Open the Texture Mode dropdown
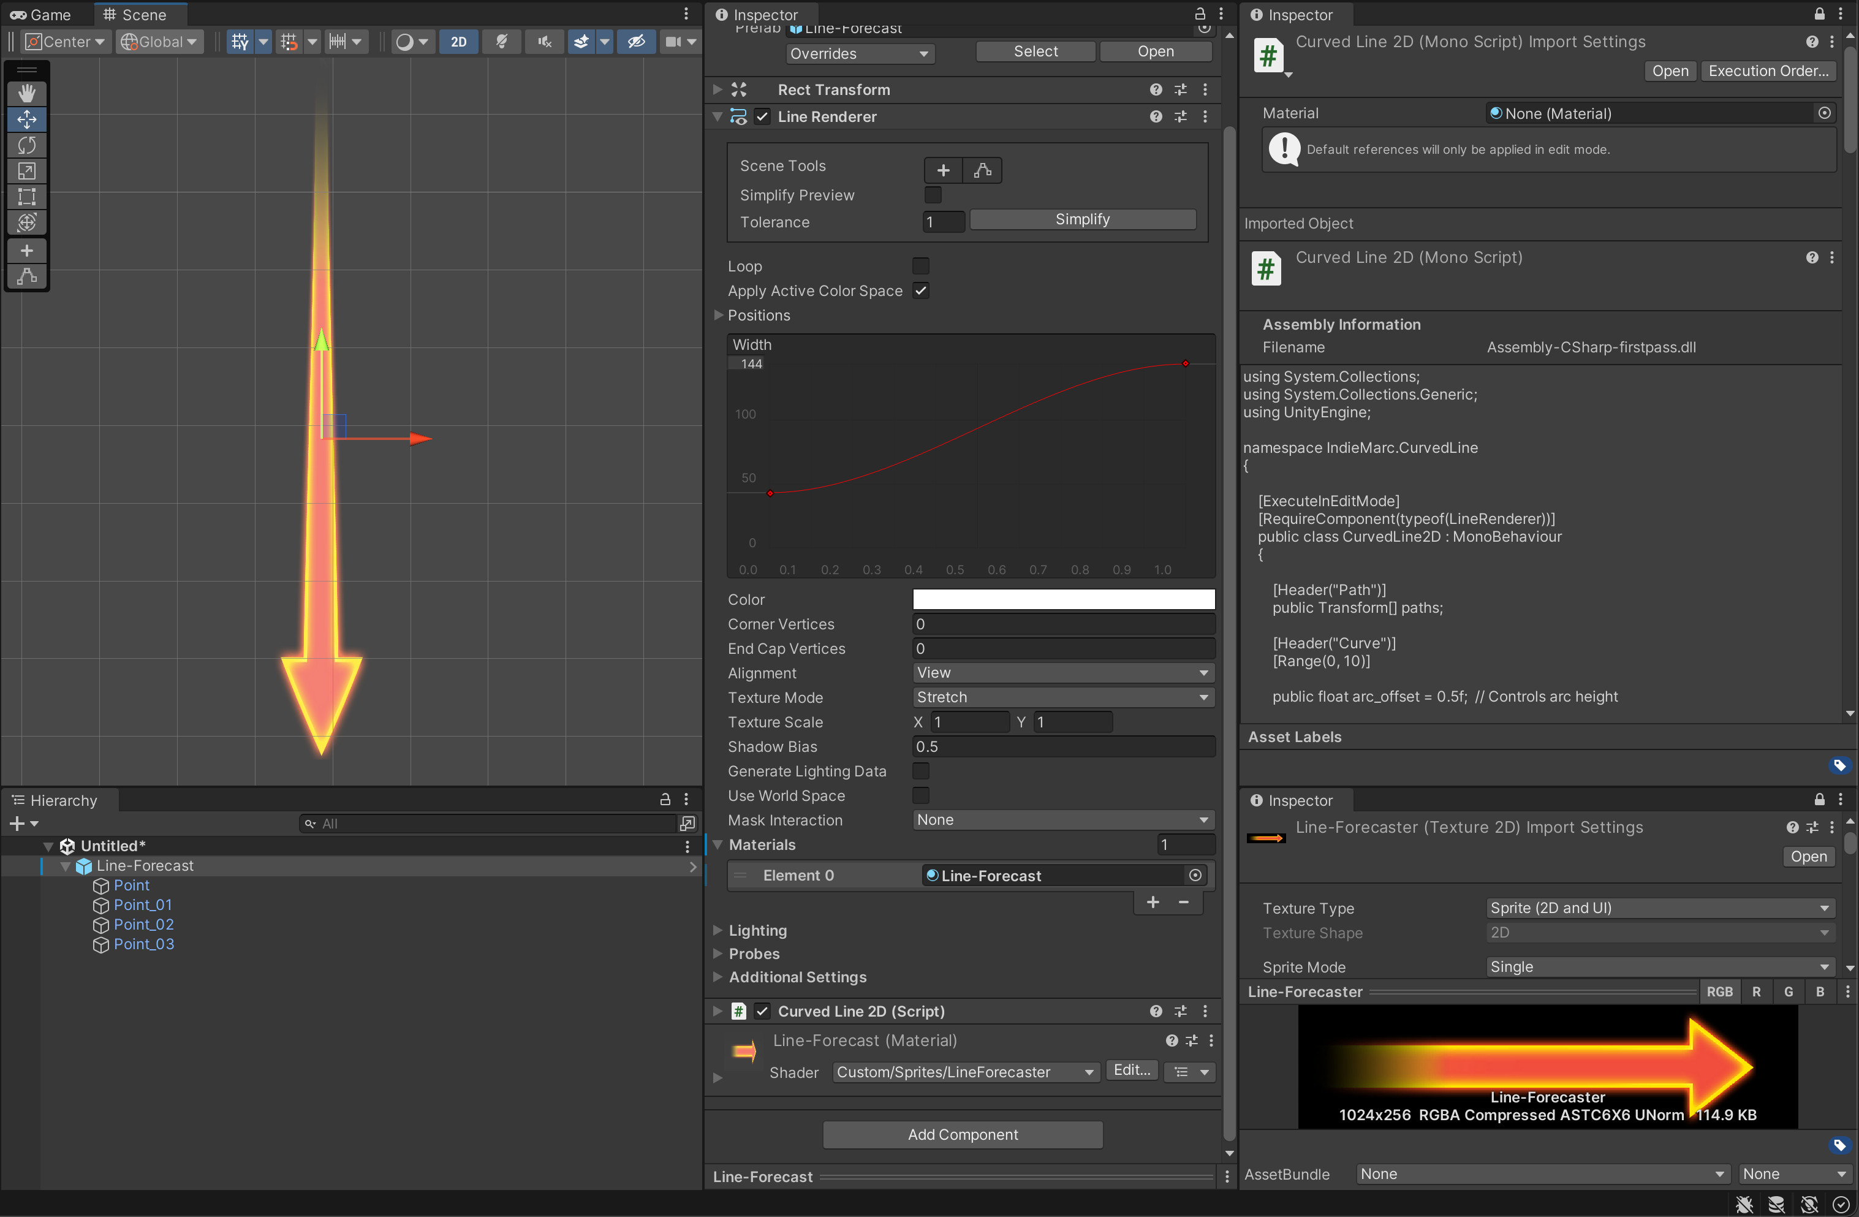This screenshot has height=1217, width=1859. pos(1061,697)
